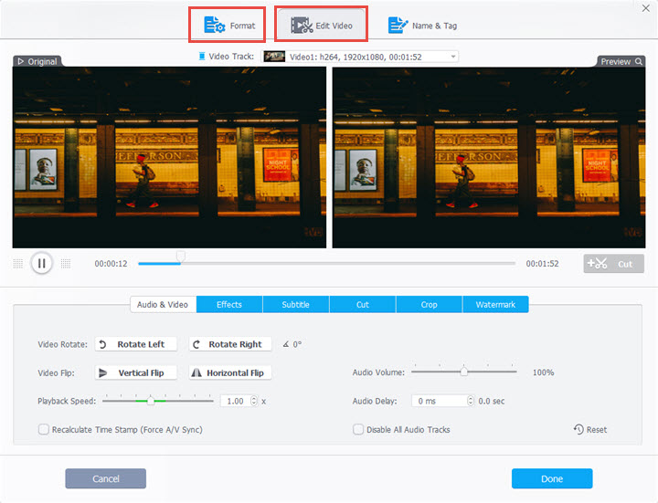The height and width of the screenshot is (503, 658).
Task: Enable Recalculate Time Stamp checkbox
Action: (44, 429)
